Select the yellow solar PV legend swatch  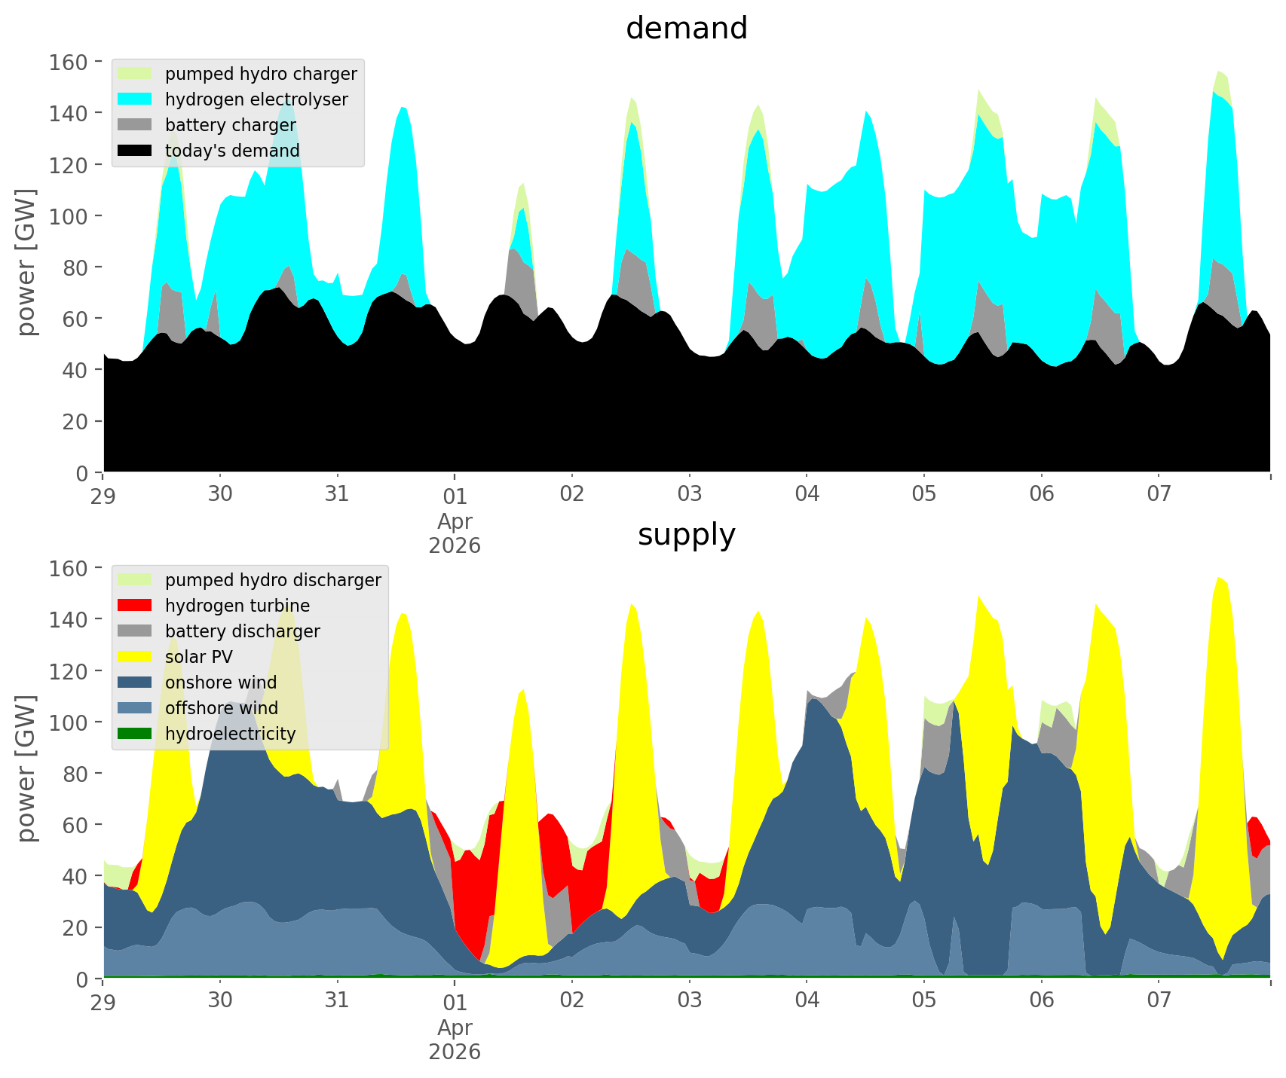tap(135, 657)
